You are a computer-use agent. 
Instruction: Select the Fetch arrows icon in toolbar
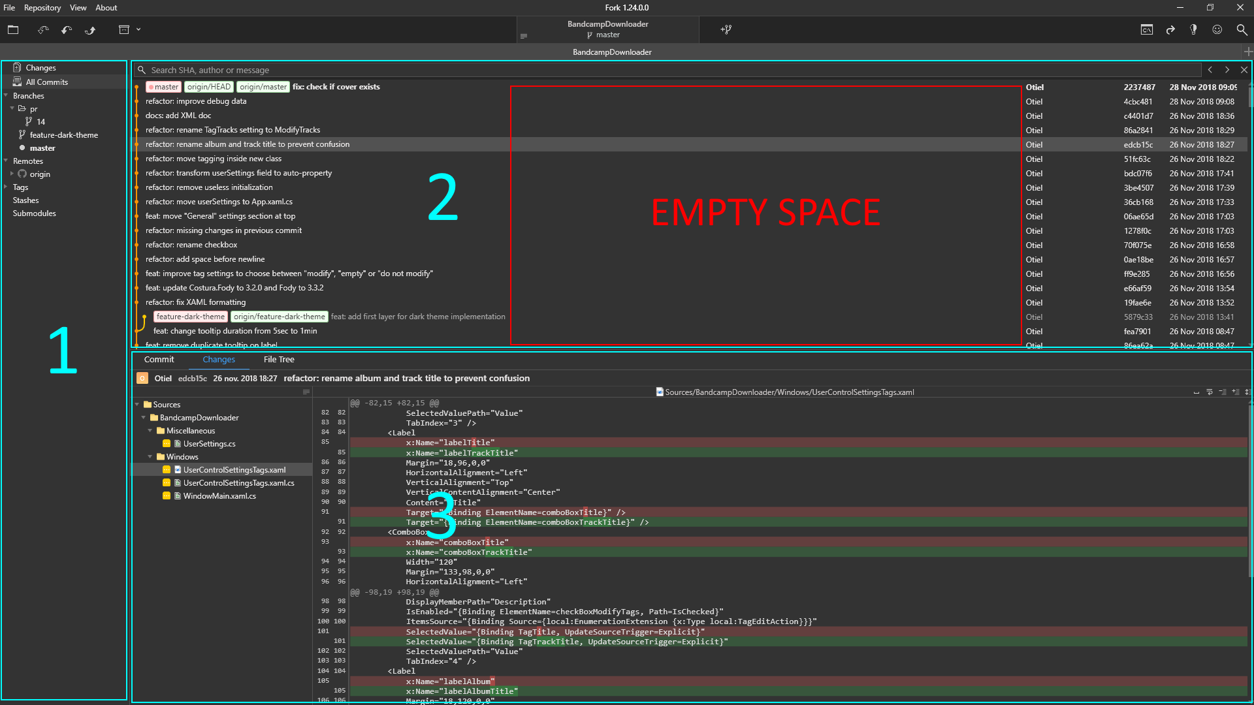pyautogui.click(x=43, y=29)
